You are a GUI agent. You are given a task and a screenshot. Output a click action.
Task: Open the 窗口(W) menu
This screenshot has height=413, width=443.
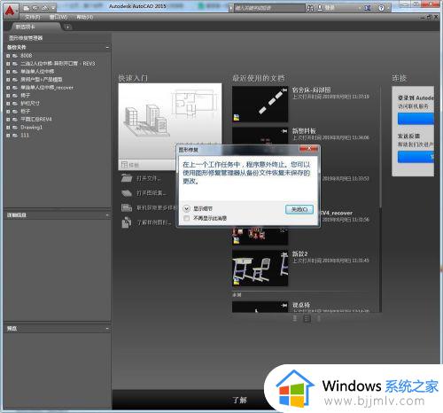click(x=58, y=17)
